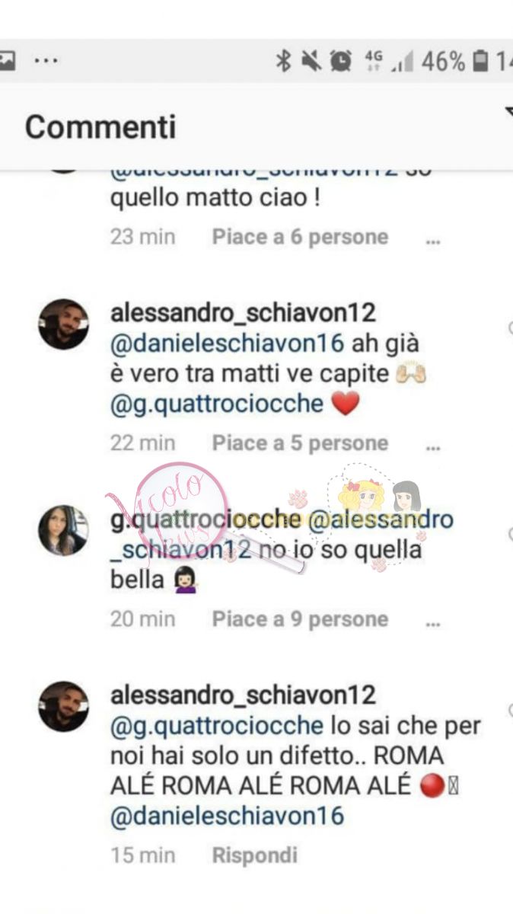Tap the alarm clock status icon
Viewport: 513px width, 914px height.
(342, 62)
